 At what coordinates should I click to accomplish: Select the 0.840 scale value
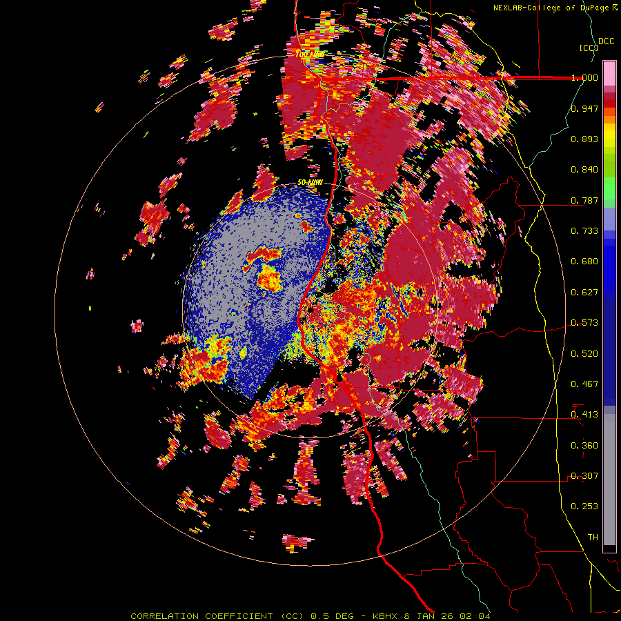(584, 170)
